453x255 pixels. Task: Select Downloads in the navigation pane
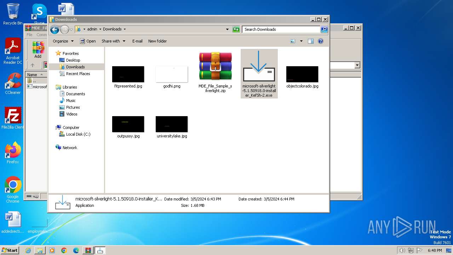coord(75,67)
